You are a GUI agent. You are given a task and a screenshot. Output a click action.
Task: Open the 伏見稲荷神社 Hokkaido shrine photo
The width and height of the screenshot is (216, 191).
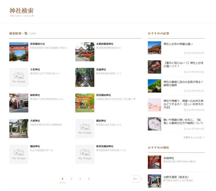(x=85, y=103)
